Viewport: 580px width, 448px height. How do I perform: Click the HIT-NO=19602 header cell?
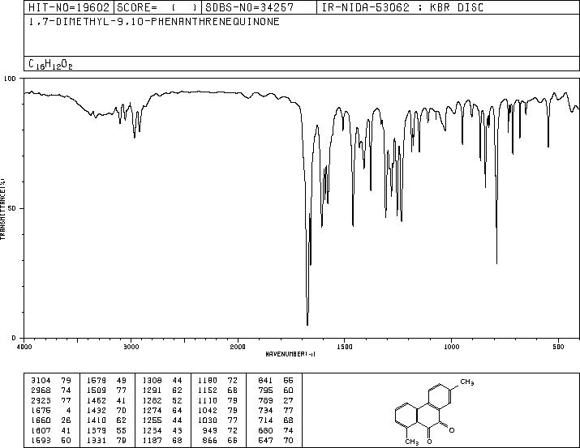pyautogui.click(x=69, y=7)
